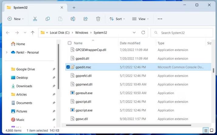The width and height of the screenshot is (217, 135).
Task: Click the vertical file list scrollbar thumb
Action: click(x=214, y=70)
